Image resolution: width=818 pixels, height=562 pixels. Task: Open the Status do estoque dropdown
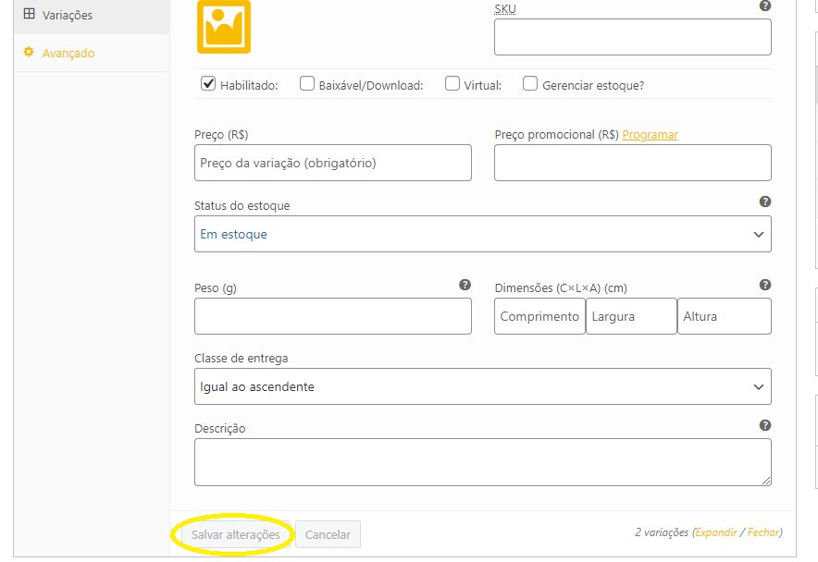(x=482, y=234)
